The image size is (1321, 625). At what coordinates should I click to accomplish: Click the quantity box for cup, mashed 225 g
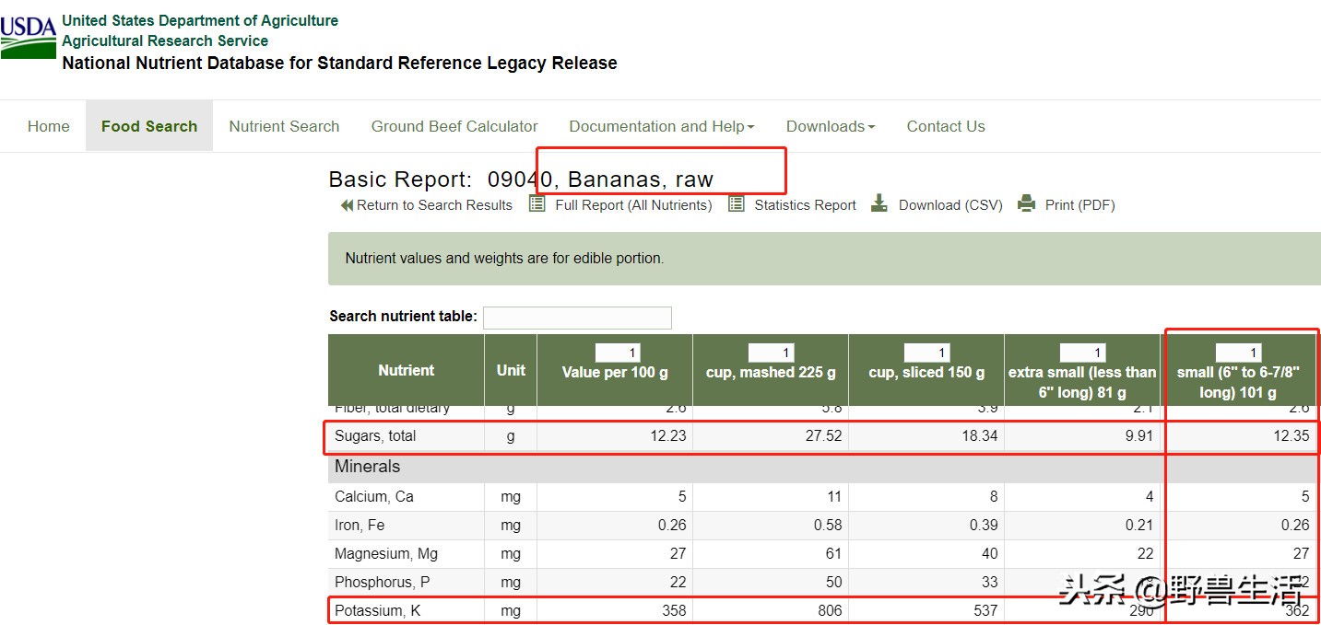pyautogui.click(x=771, y=353)
